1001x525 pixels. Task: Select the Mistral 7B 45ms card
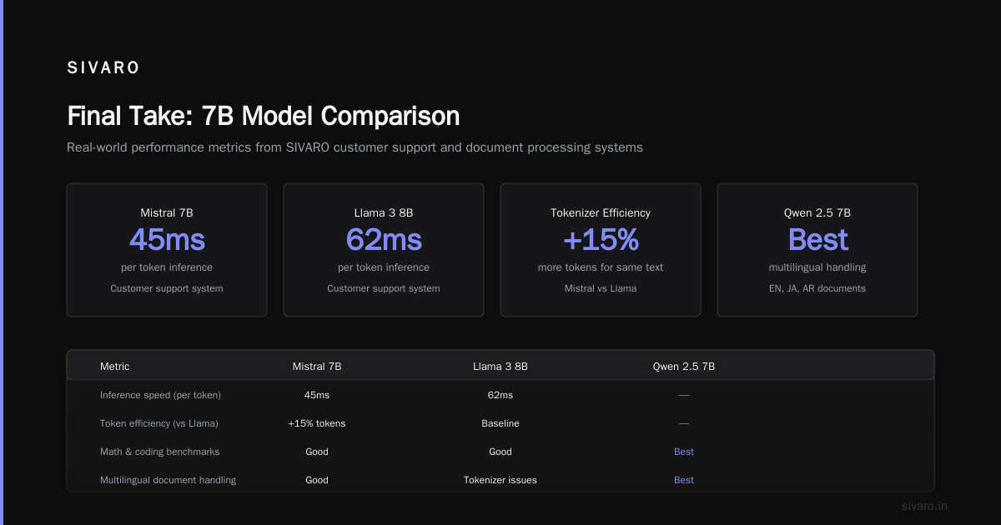[167, 250]
